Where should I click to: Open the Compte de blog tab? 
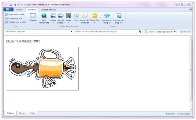48,9
